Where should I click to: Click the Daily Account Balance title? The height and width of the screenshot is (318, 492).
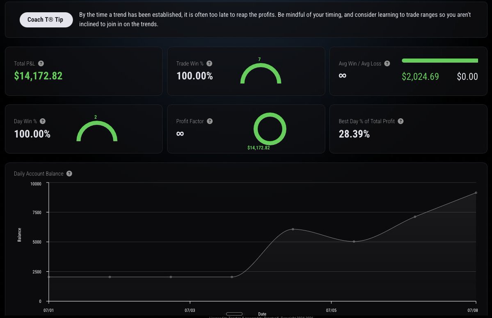(x=39, y=174)
